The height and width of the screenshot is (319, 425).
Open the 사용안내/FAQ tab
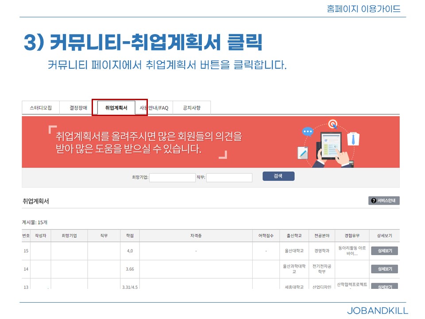pyautogui.click(x=155, y=108)
